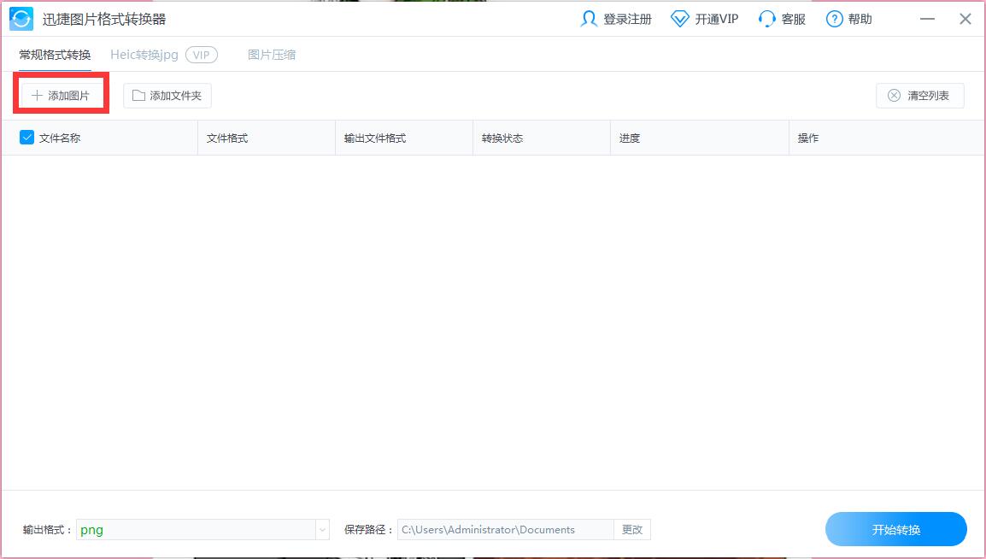Click the 开通VIP diamond icon

(x=679, y=18)
